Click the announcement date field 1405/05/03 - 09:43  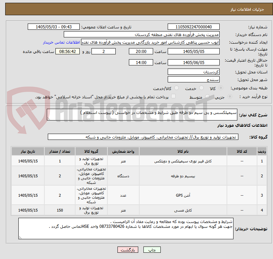[54, 27]
